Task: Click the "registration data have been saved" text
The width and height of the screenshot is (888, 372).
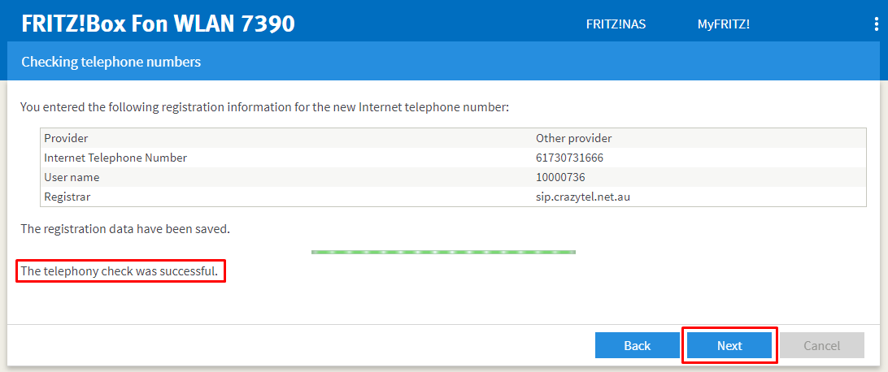Action: pos(125,229)
